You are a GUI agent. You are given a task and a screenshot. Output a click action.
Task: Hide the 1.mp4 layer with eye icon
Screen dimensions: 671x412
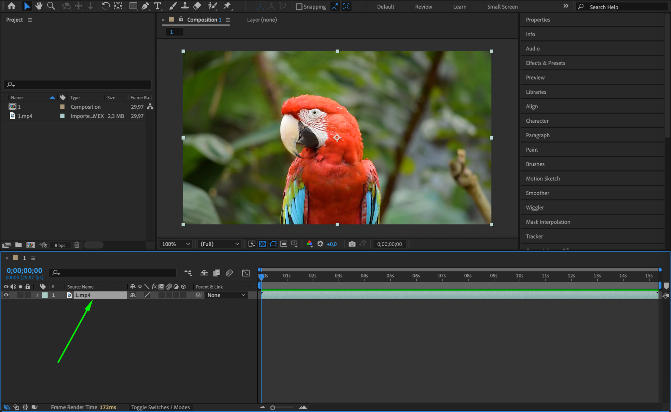(x=6, y=295)
